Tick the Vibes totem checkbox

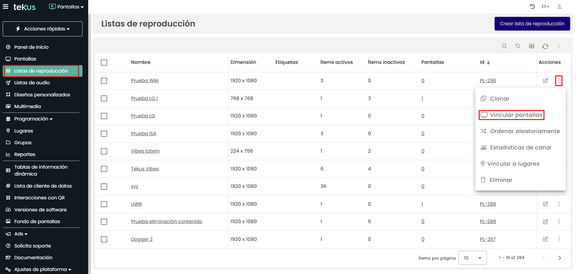coord(104,151)
